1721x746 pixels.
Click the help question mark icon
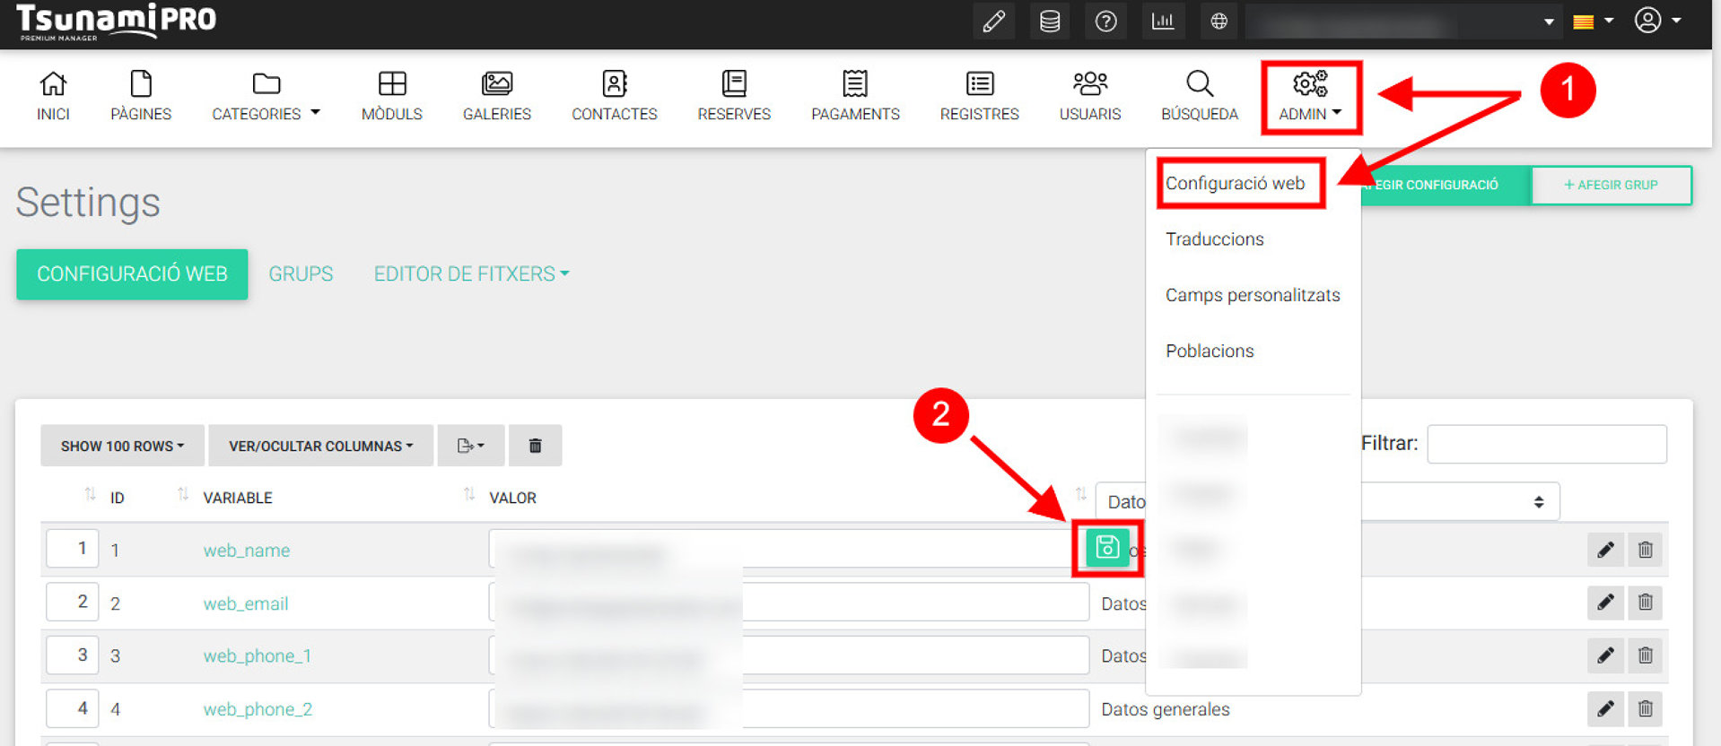[1105, 22]
